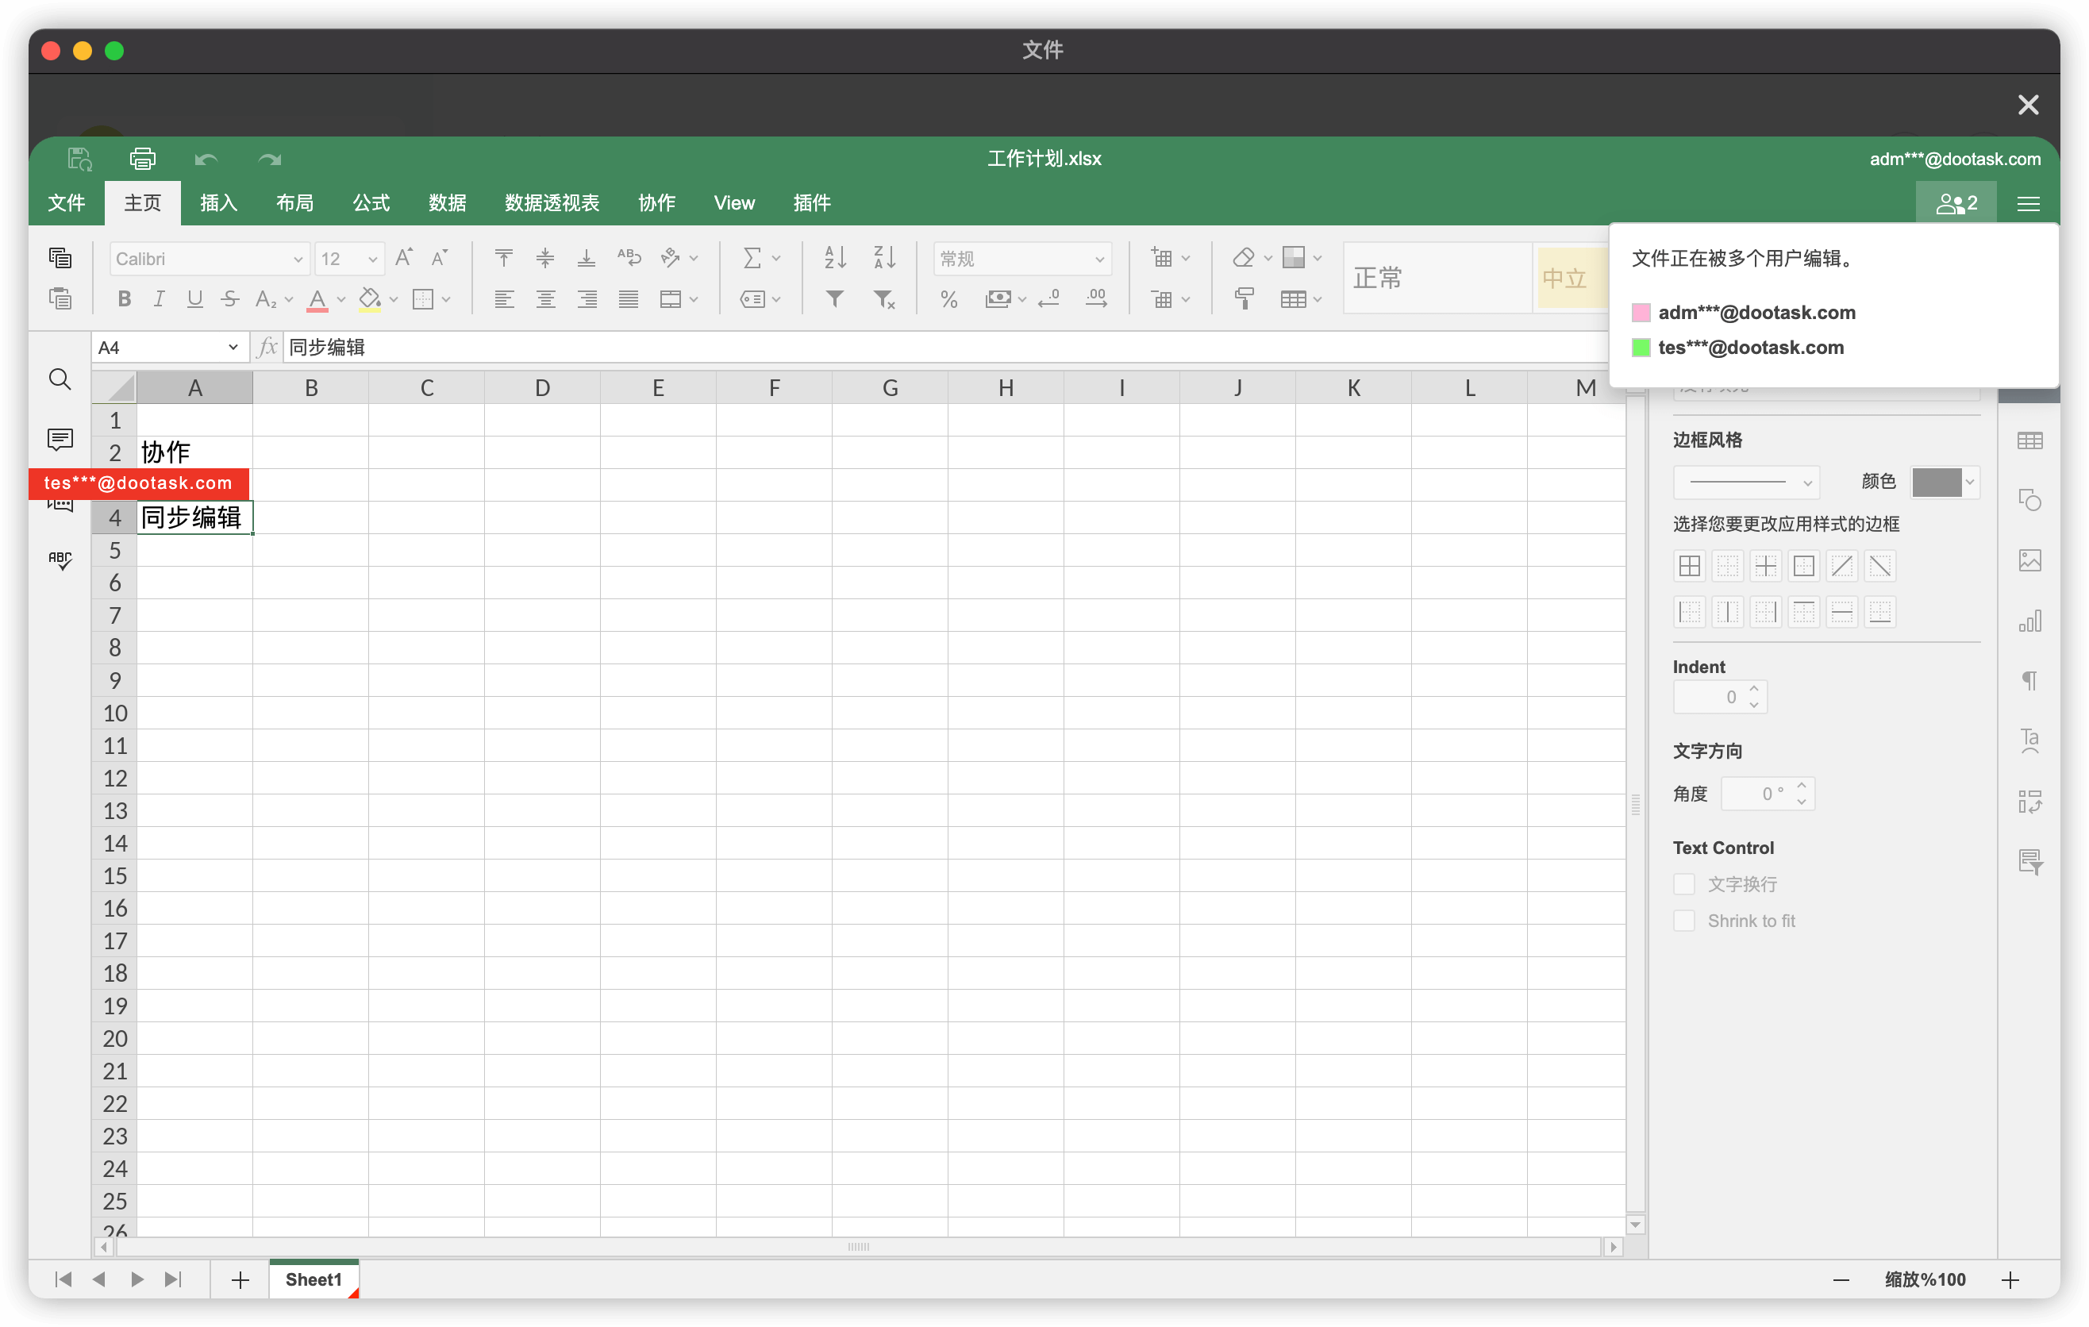The image size is (2089, 1327).
Task: Switch to the 布局 tab
Action: tap(295, 203)
